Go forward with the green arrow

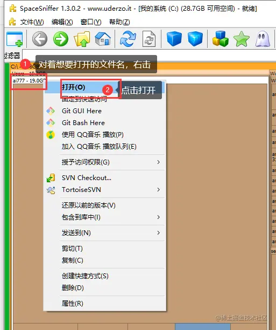[61, 39]
